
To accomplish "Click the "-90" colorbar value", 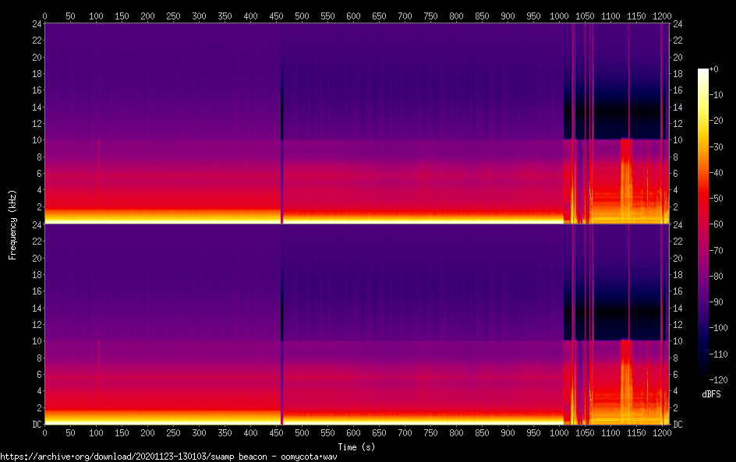I will click(717, 302).
